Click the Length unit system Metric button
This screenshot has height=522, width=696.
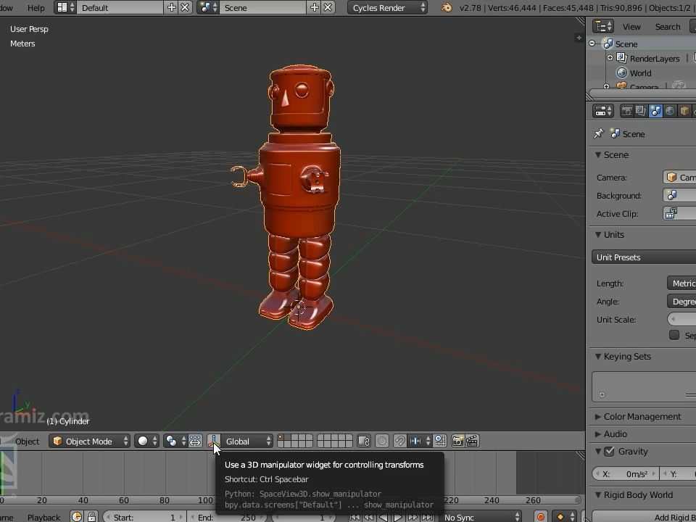coord(681,283)
